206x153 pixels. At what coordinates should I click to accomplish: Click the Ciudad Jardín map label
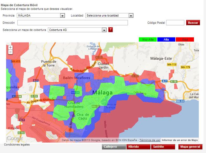pyautogui.click(x=103, y=66)
